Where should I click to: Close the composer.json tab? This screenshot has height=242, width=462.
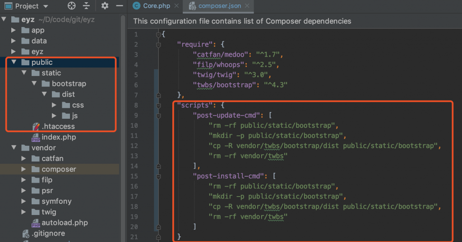coord(247,6)
